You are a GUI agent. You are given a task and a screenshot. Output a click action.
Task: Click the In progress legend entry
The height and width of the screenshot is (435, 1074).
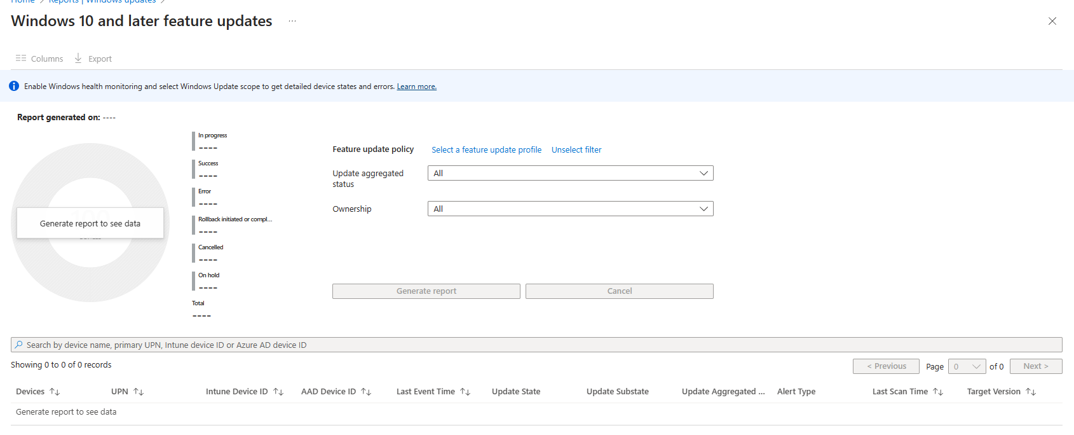pos(210,141)
